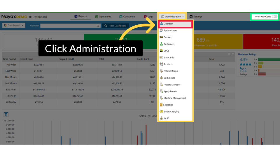Expand the Administration dropdown menu
The height and width of the screenshot is (157, 280).
point(173,17)
